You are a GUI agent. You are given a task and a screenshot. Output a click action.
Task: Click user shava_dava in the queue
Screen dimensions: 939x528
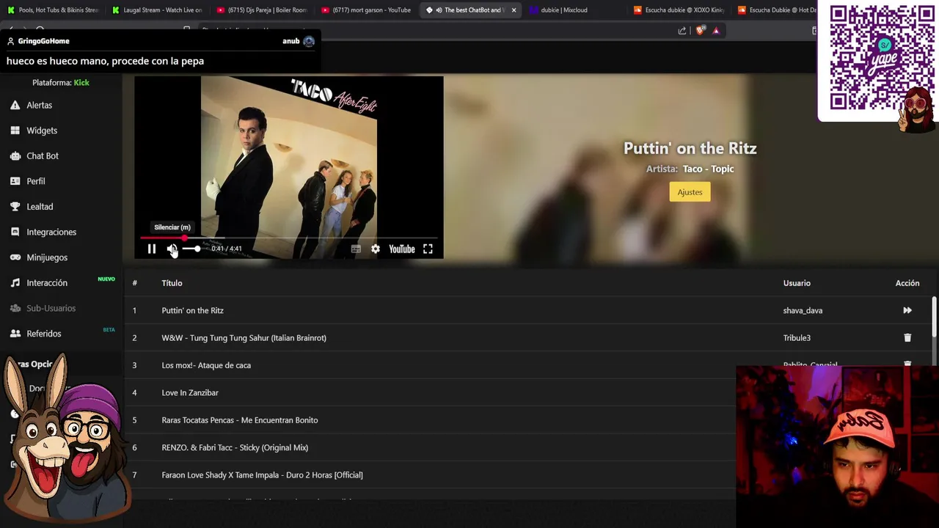pos(803,310)
